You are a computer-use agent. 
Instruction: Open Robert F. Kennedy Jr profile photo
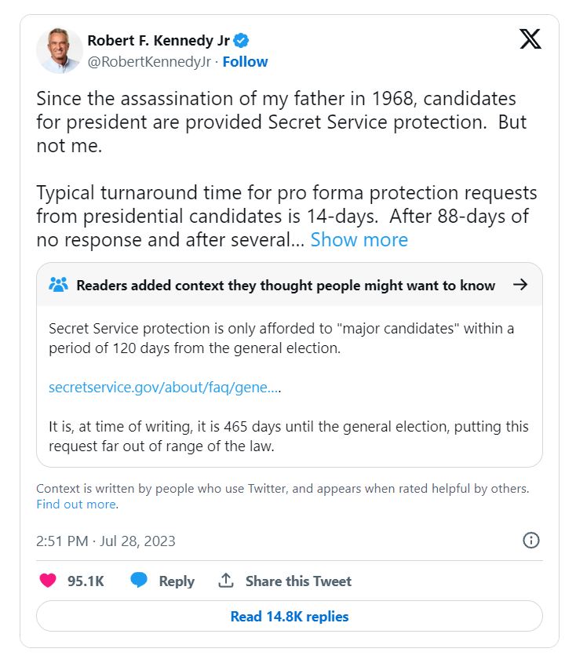(x=60, y=51)
